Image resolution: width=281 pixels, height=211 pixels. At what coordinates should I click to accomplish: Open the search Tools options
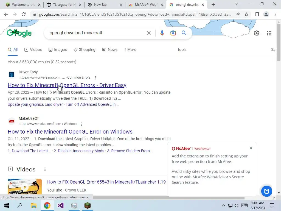[x=182, y=50]
